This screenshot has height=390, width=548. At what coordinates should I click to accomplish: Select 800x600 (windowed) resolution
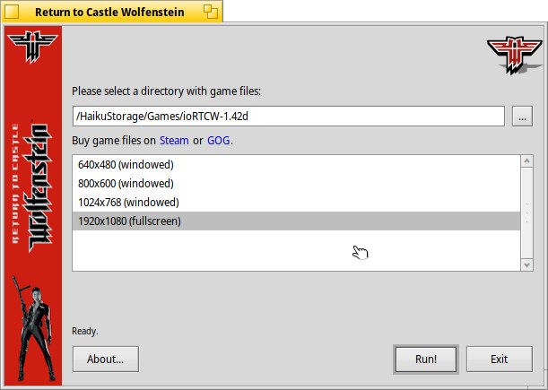296,184
